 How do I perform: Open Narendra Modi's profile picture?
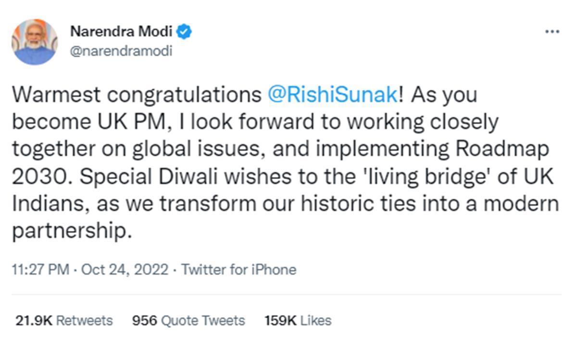coord(35,42)
